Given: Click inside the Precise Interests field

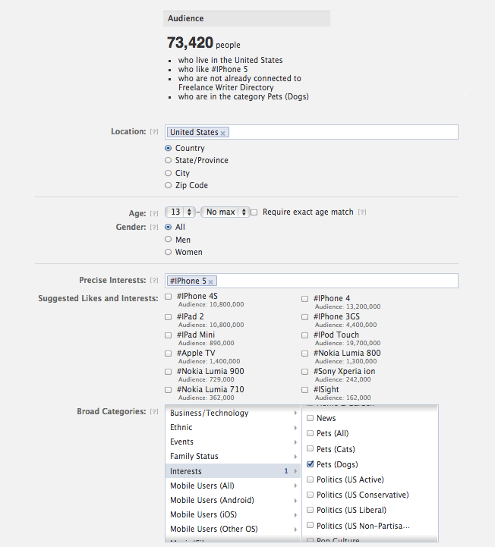Looking at the screenshot, I should click(x=311, y=281).
